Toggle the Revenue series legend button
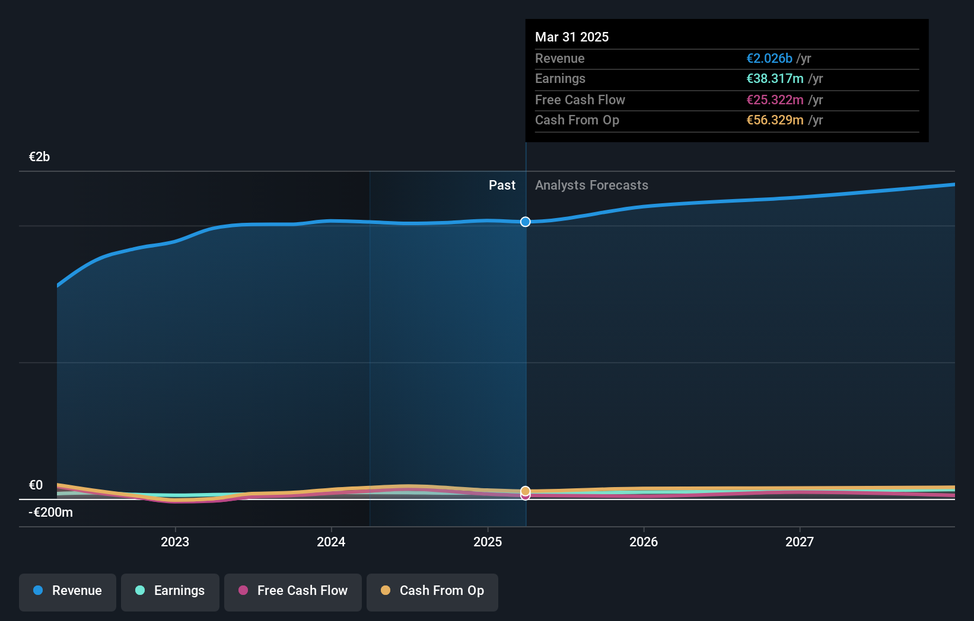The image size is (974, 621). (68, 592)
